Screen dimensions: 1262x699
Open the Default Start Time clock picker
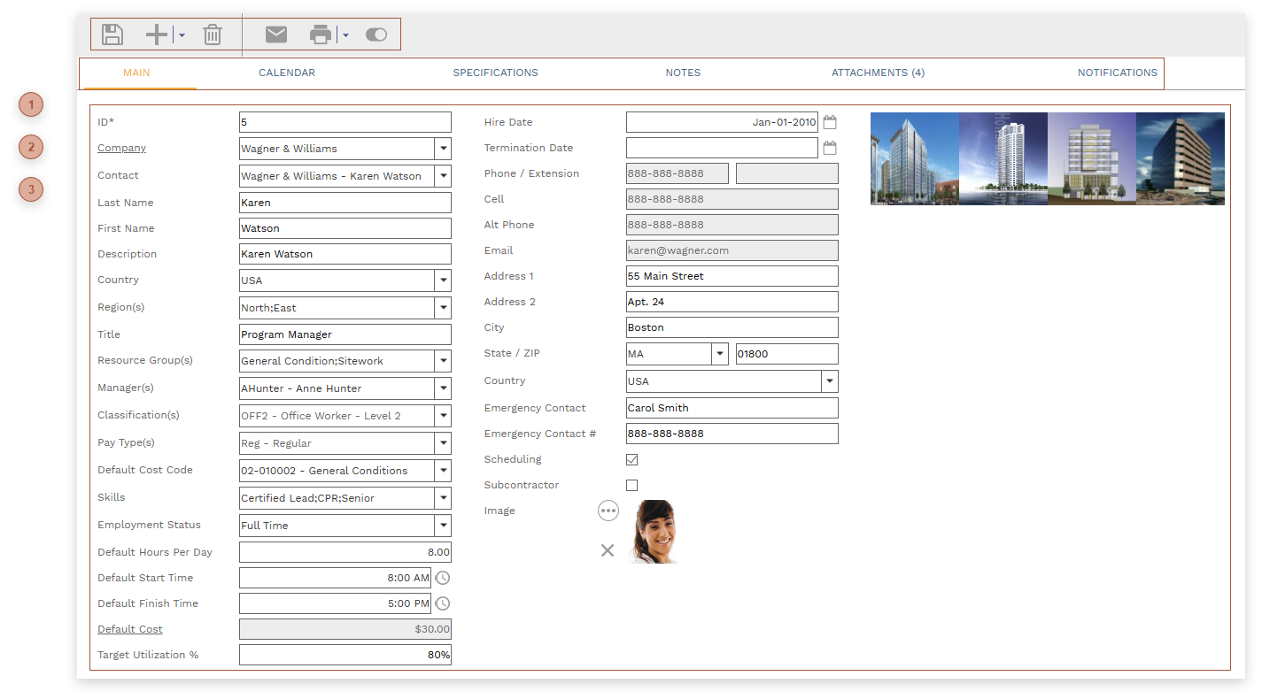(443, 578)
